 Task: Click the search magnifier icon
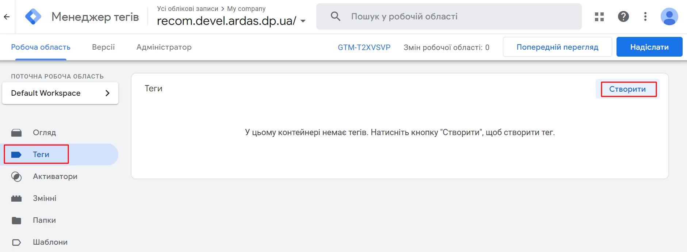[335, 16]
